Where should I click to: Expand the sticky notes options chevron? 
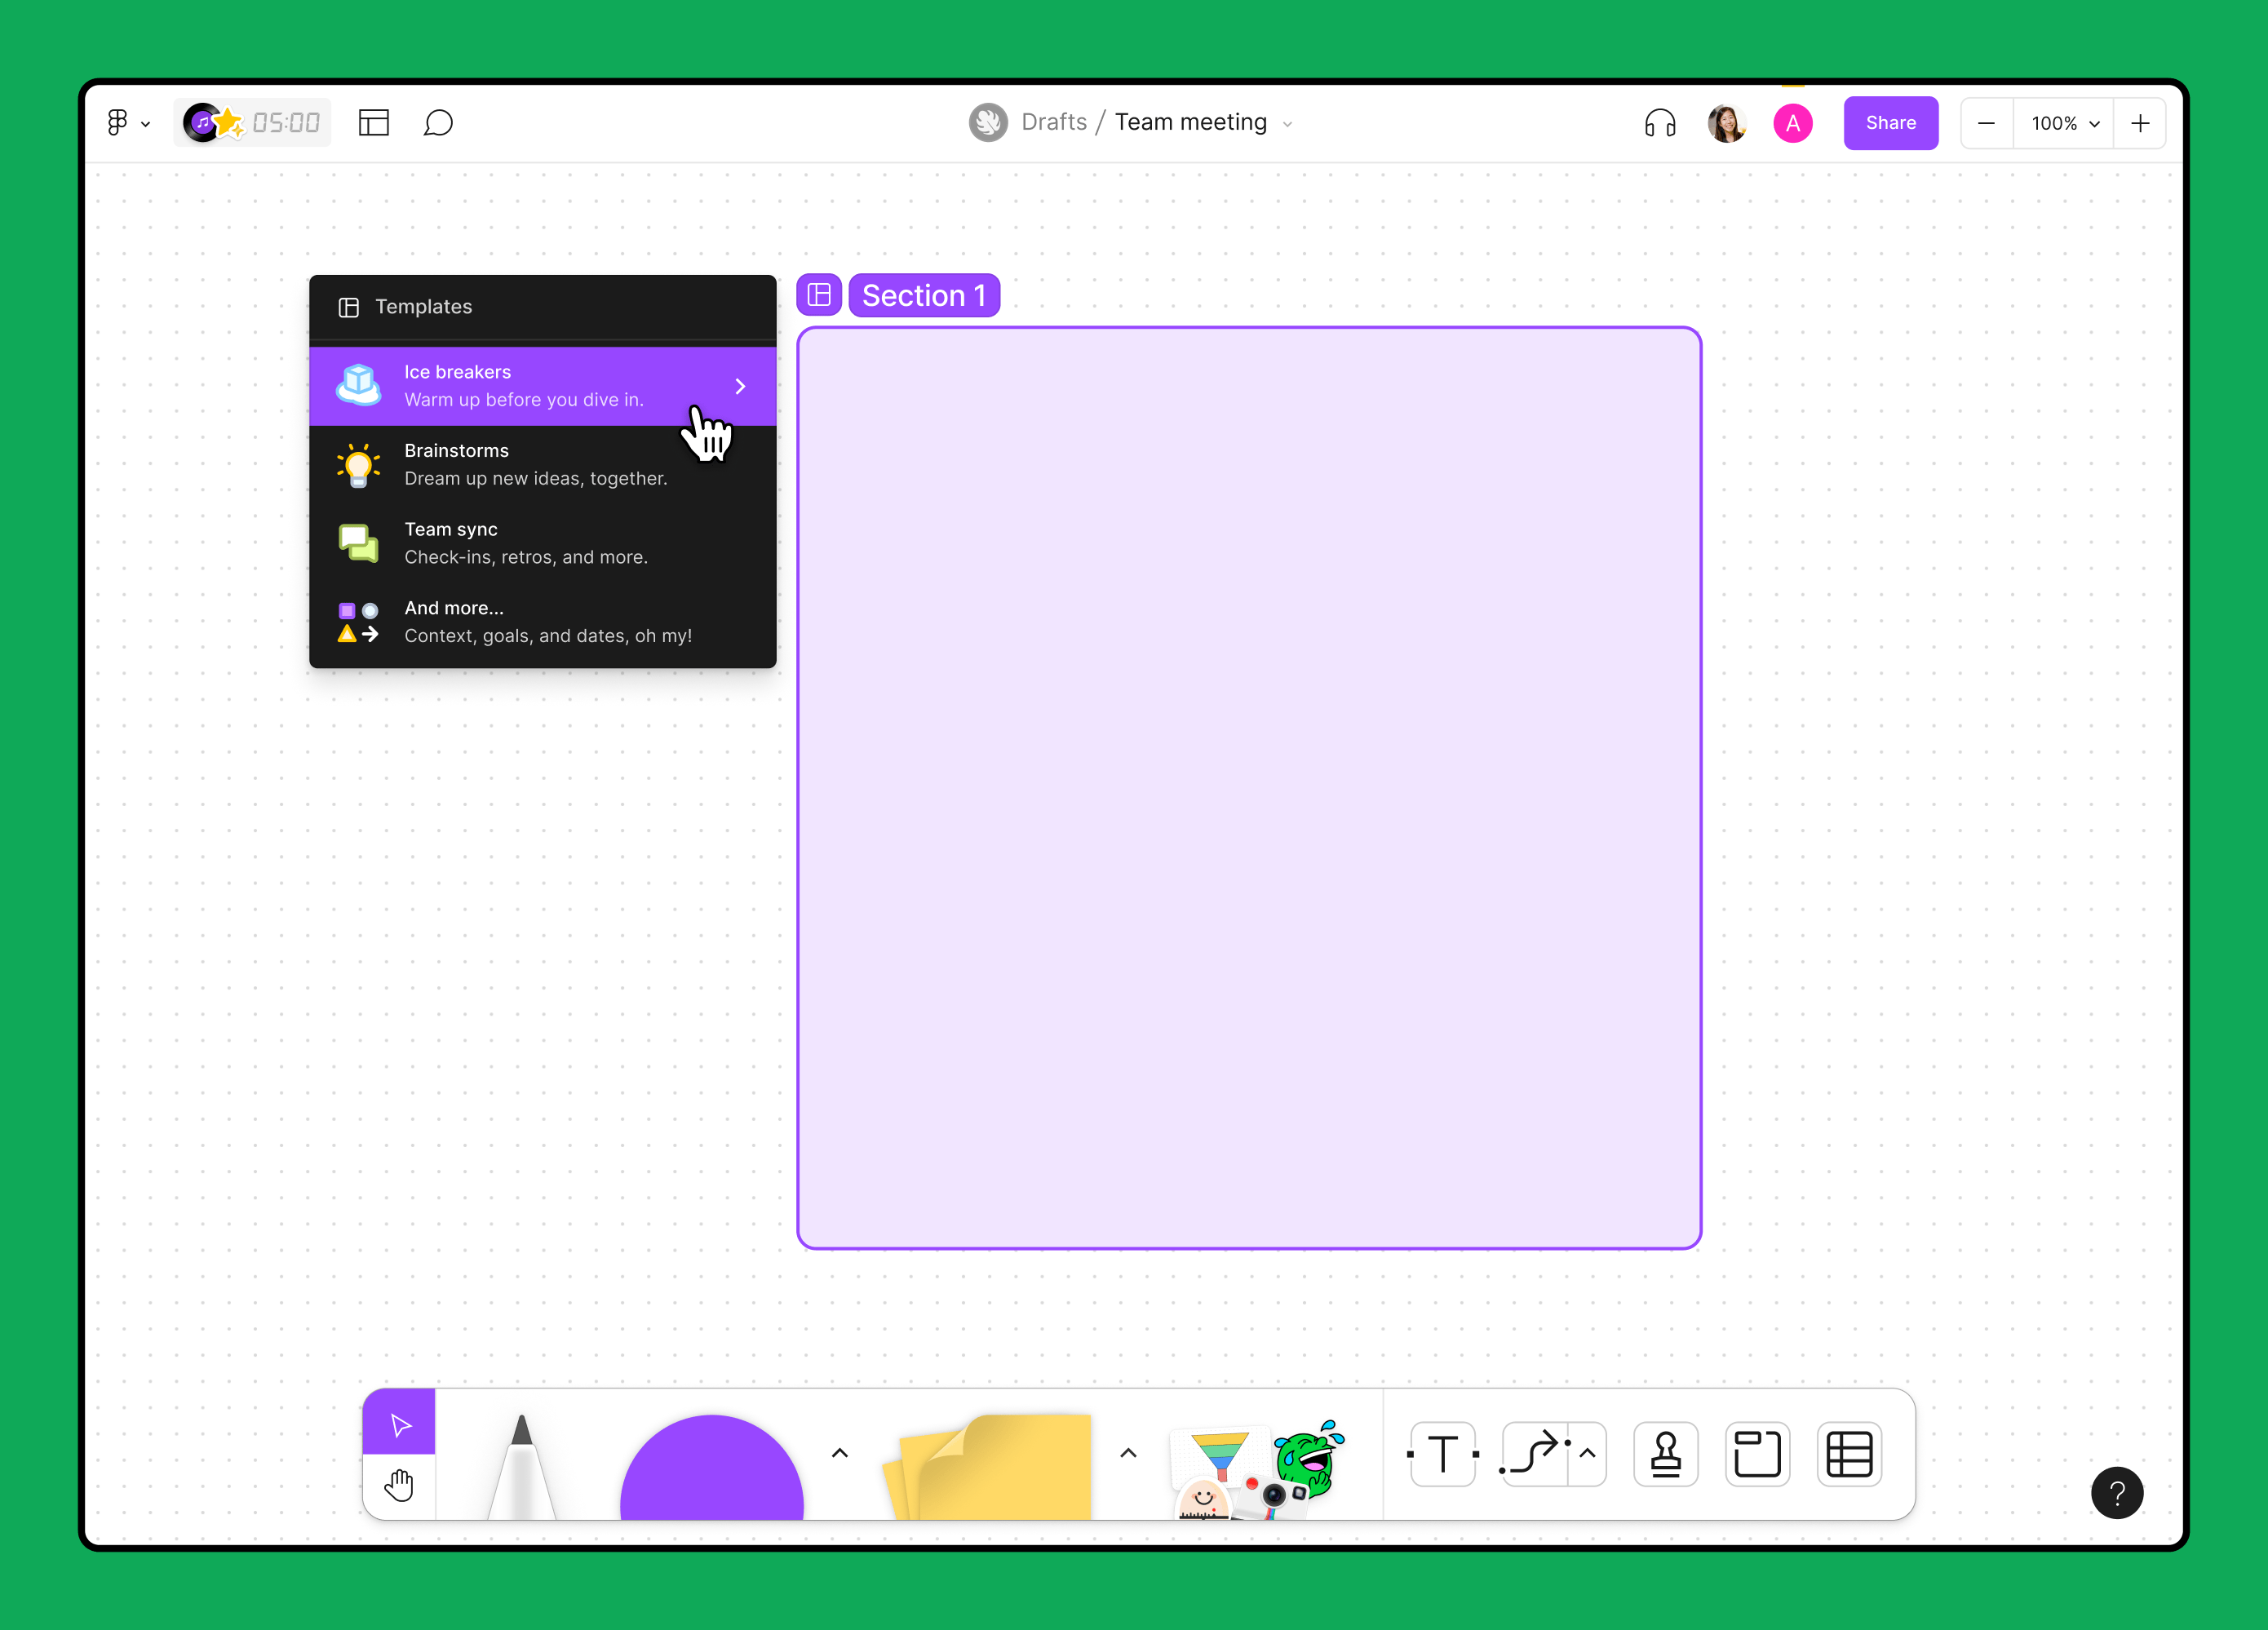point(1128,1453)
